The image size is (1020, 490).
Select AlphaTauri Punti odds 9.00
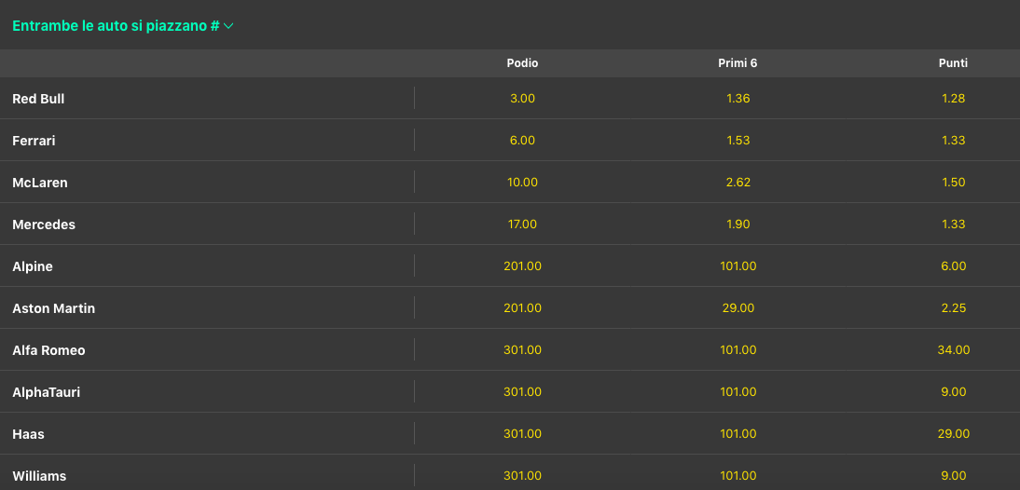pos(953,392)
